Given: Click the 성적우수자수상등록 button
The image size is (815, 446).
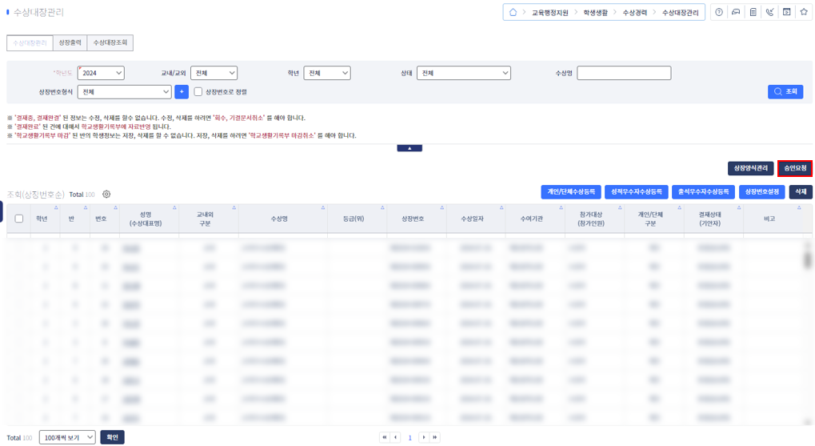Looking at the screenshot, I should [637, 191].
